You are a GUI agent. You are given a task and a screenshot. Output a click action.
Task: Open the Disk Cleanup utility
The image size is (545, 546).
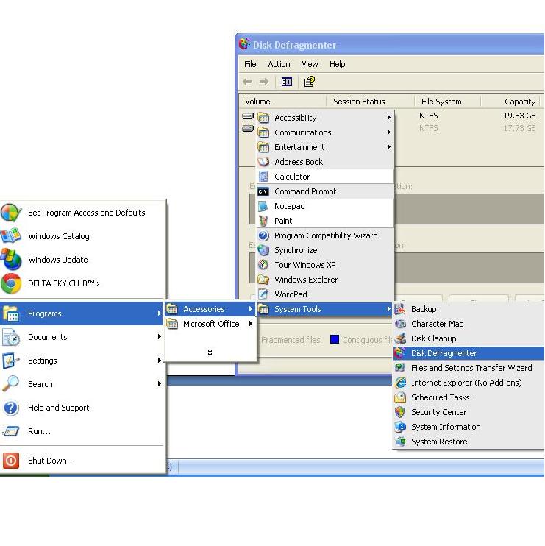click(x=433, y=338)
